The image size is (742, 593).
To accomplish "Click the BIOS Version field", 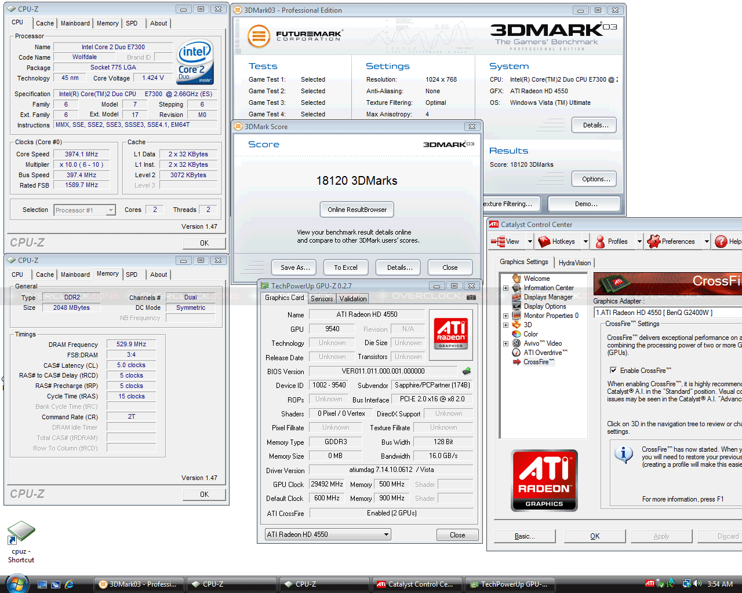I will pos(383,371).
